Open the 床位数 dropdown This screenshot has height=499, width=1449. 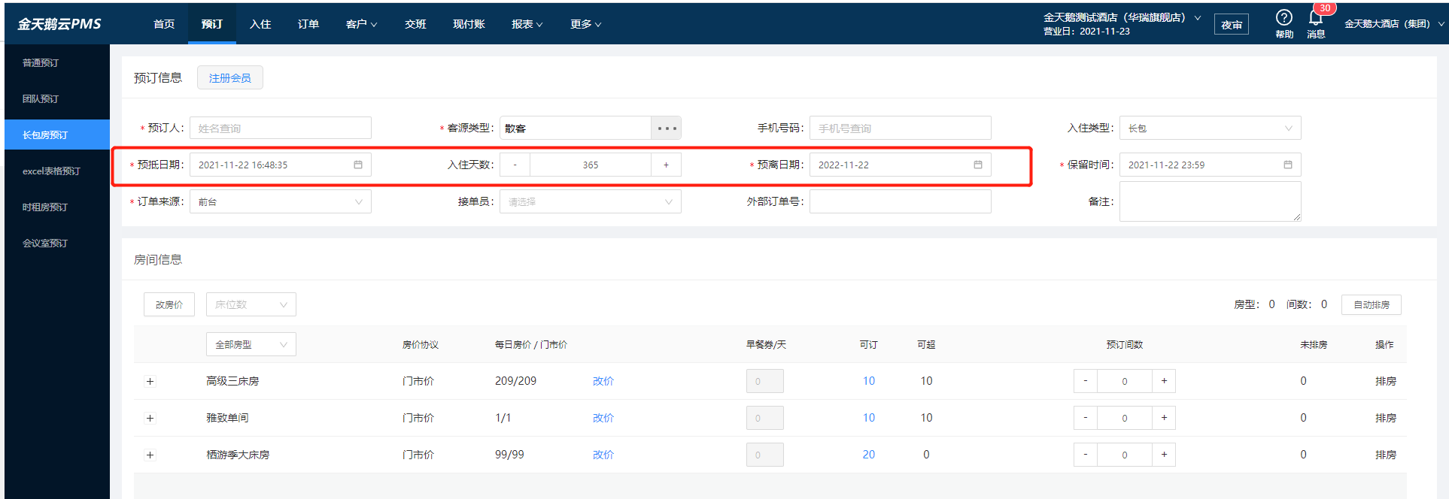coord(251,304)
